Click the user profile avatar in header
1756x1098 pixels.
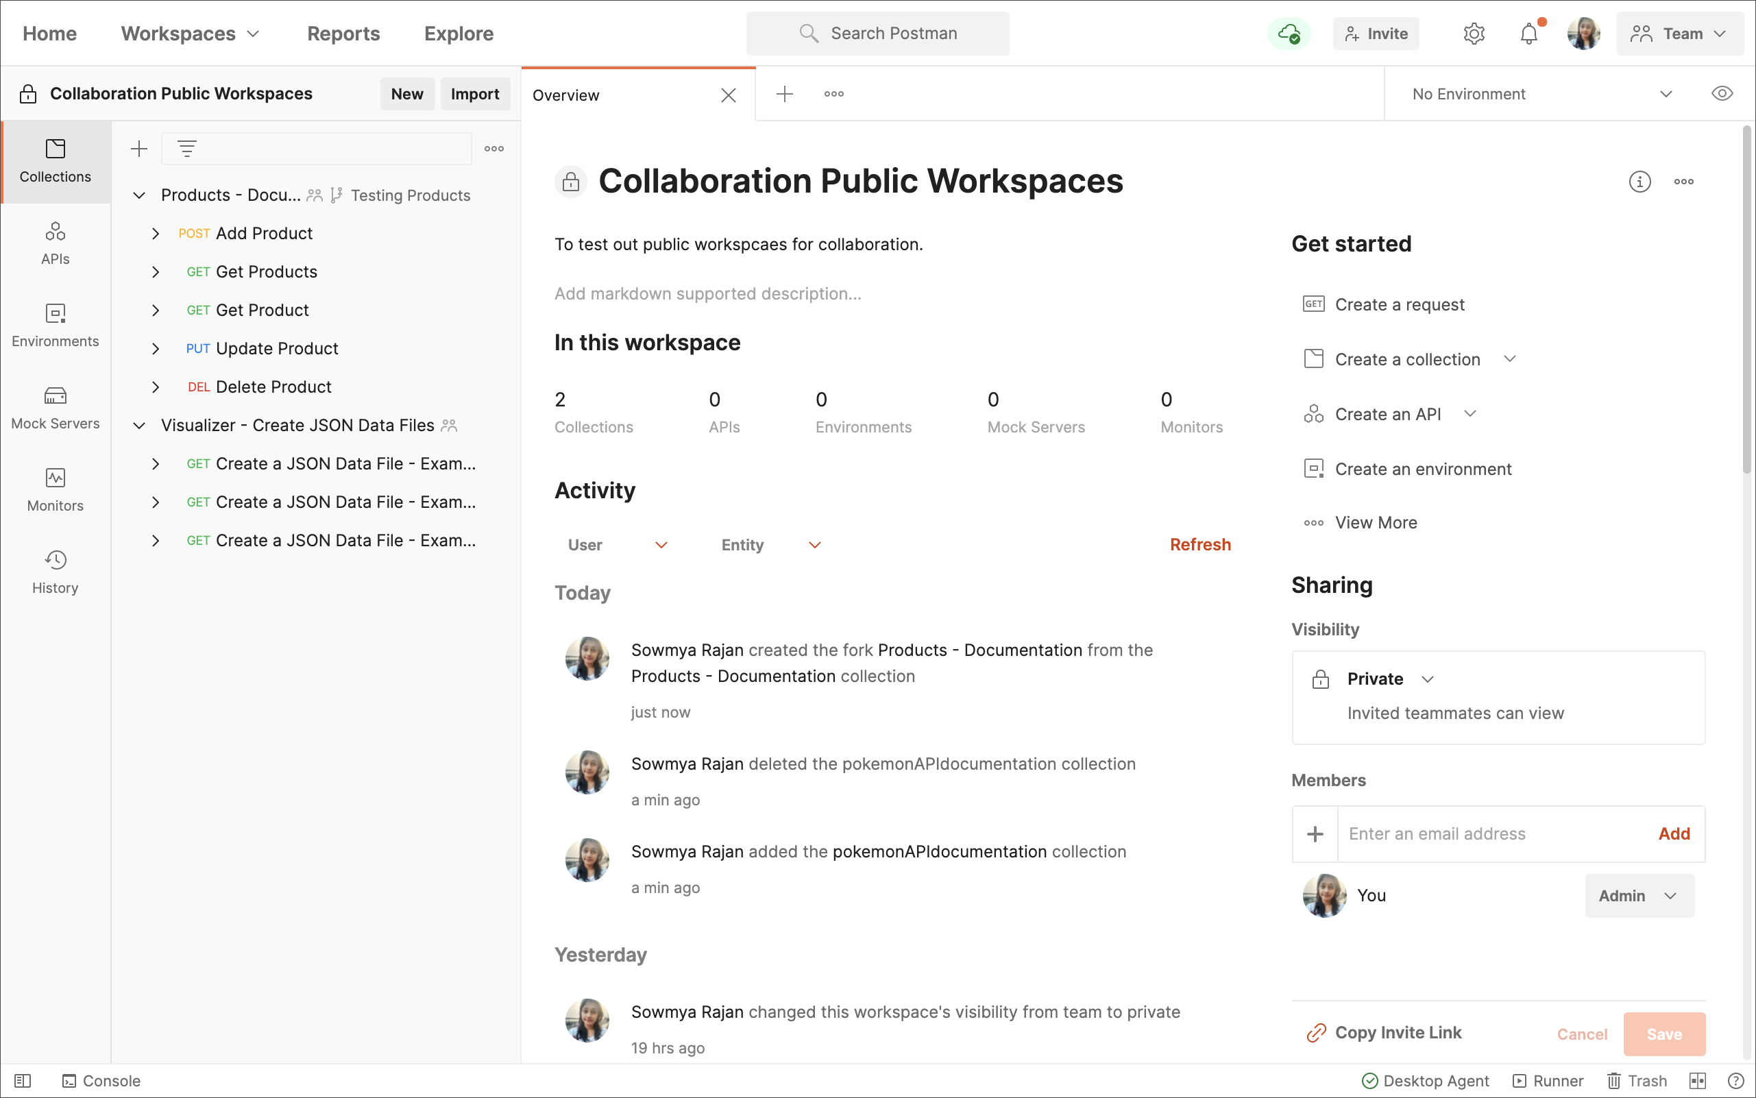point(1584,34)
